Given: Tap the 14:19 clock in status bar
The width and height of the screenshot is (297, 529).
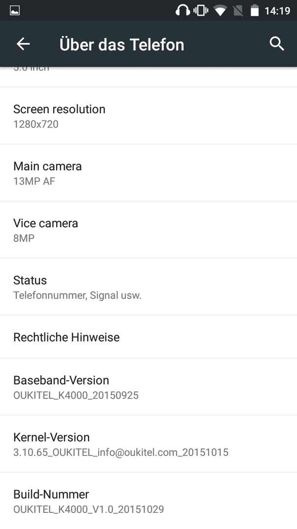Looking at the screenshot, I should [277, 11].
